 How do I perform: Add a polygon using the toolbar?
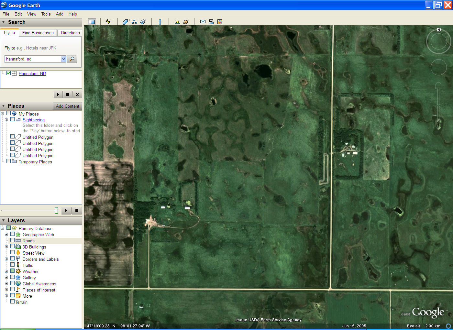point(126,22)
